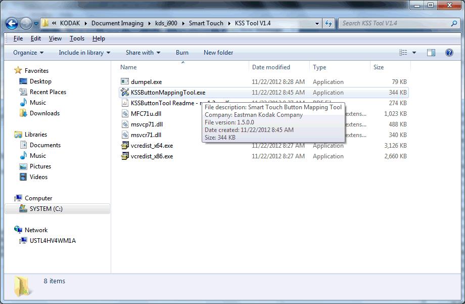Click the refresh button beside address bar
Image resolution: width=465 pixels, height=304 pixels.
click(329, 23)
